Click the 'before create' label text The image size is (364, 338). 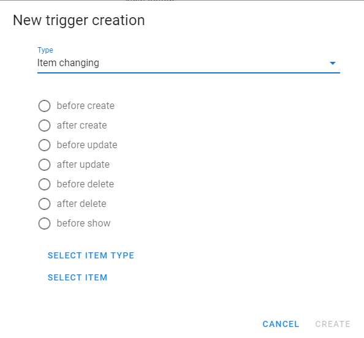tap(86, 106)
